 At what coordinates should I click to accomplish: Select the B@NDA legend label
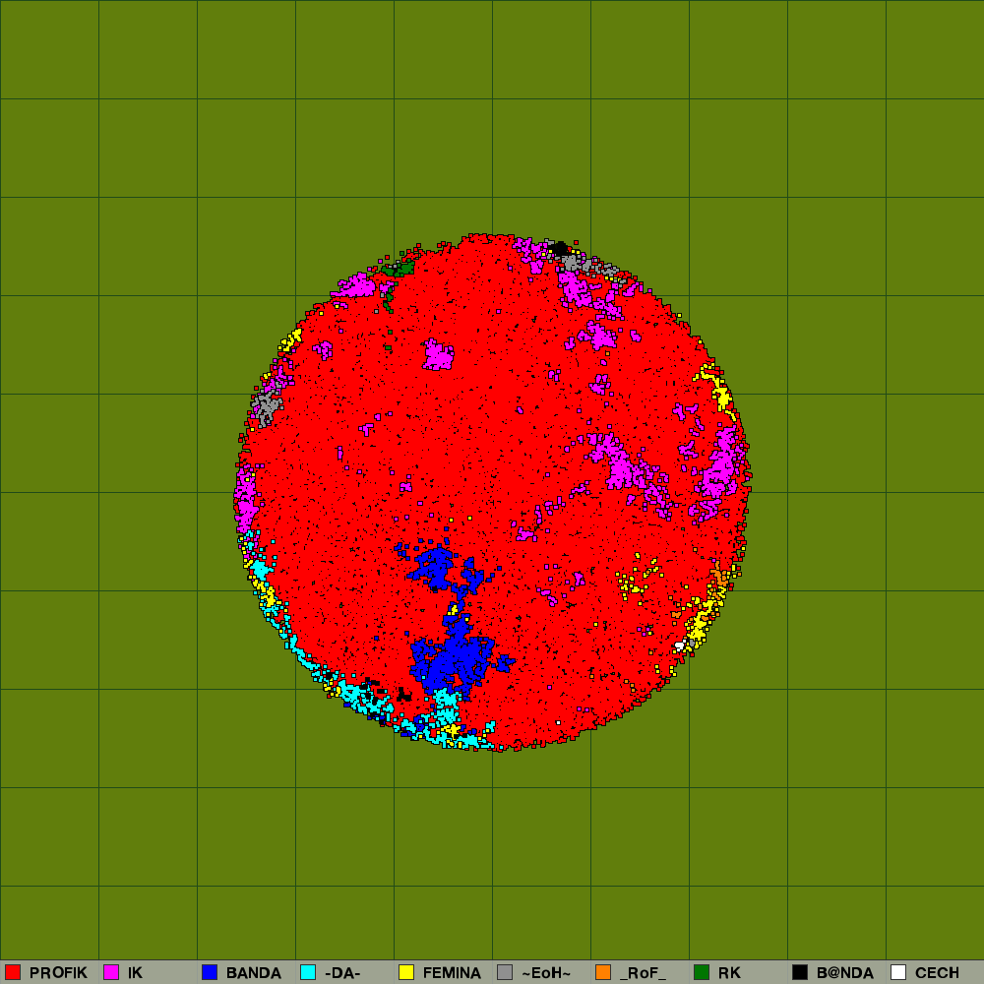coord(845,973)
